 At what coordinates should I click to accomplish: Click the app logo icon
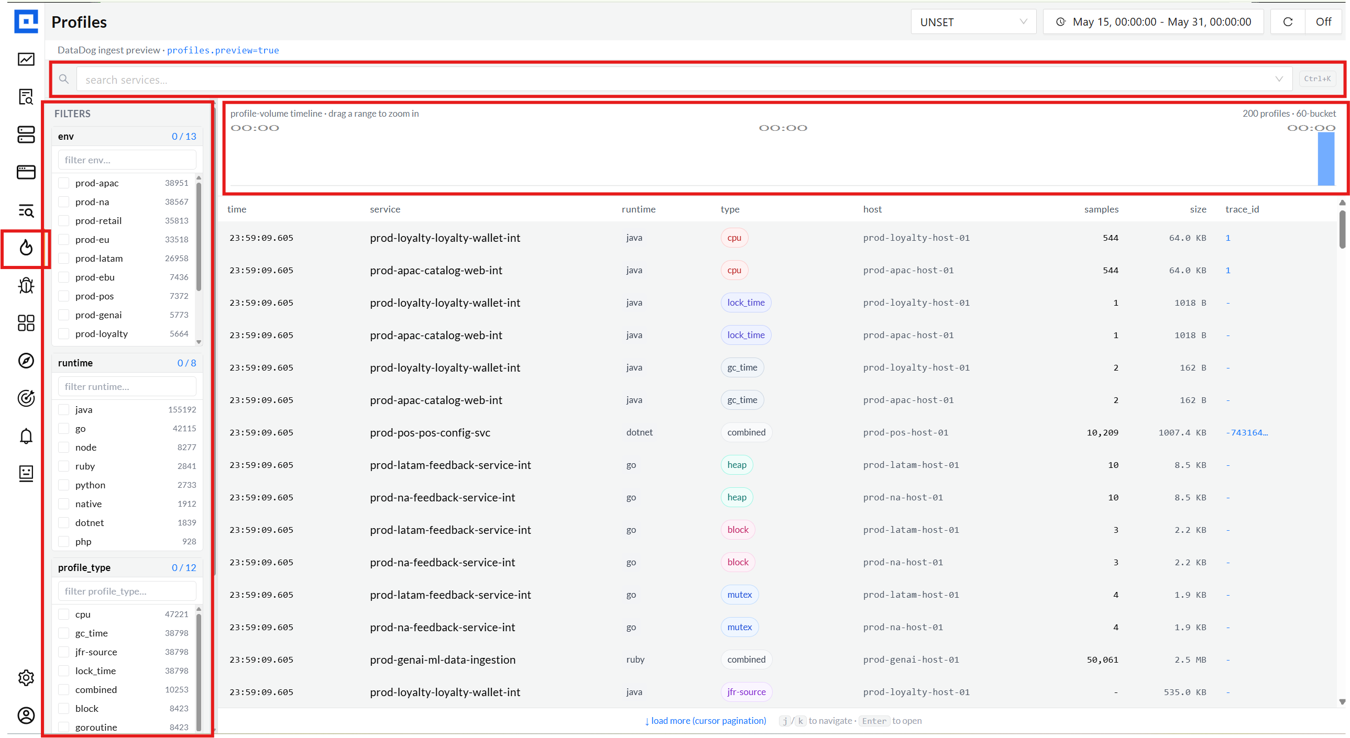(x=26, y=21)
